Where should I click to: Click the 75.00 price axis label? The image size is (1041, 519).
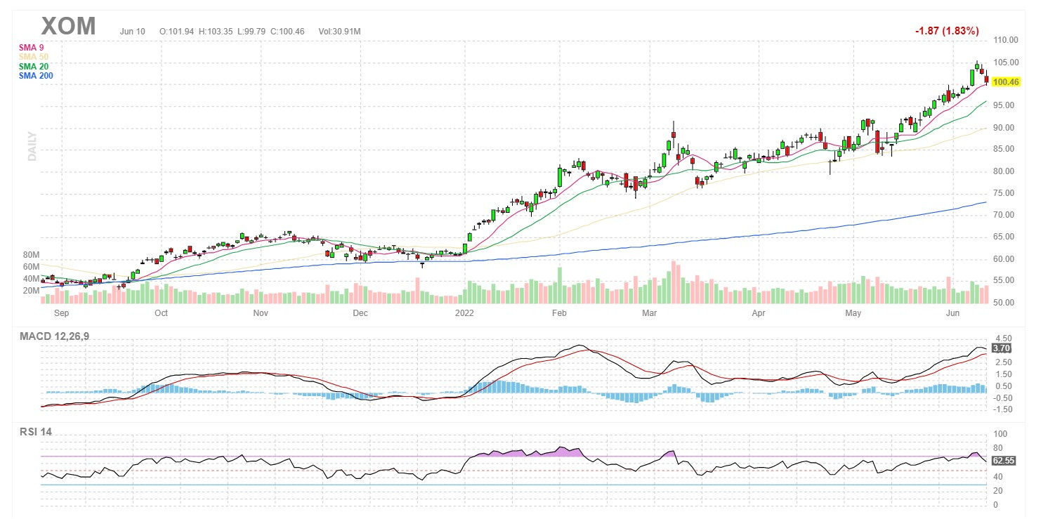[x=1005, y=193]
